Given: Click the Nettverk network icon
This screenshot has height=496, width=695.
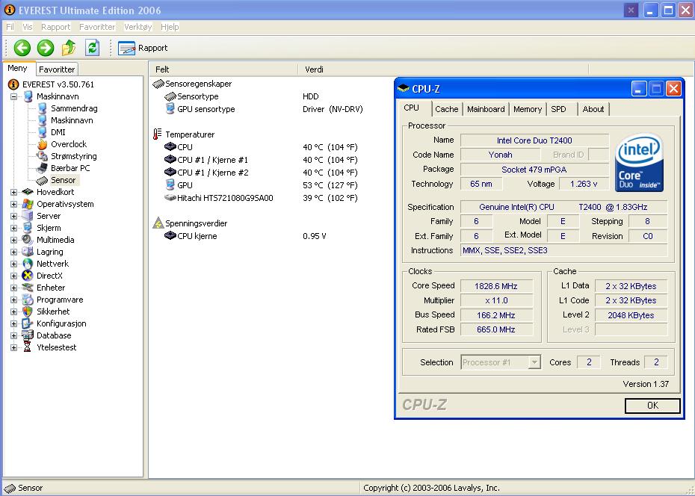Looking at the screenshot, I should point(28,264).
